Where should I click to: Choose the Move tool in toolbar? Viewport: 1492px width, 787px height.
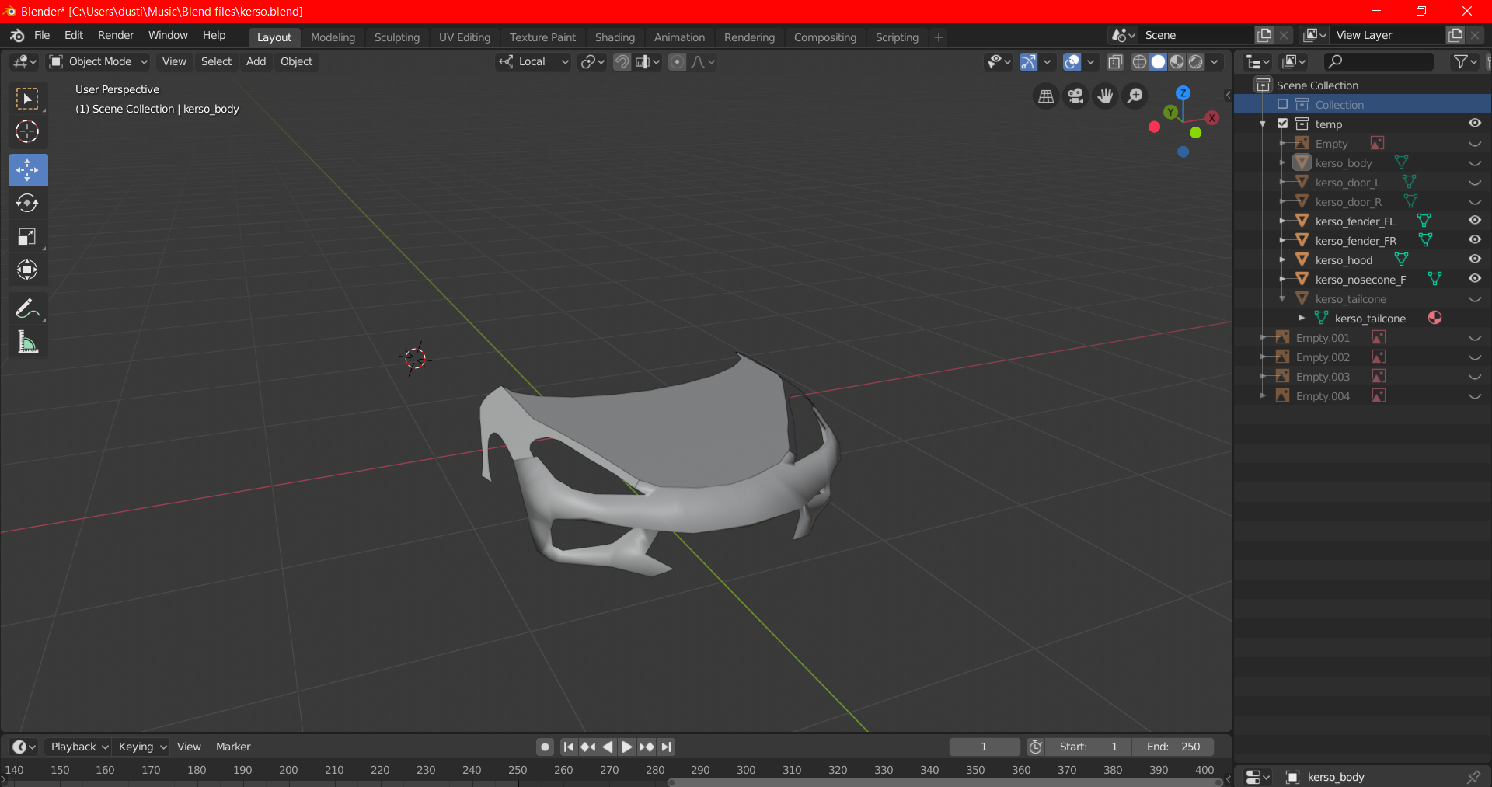point(27,169)
